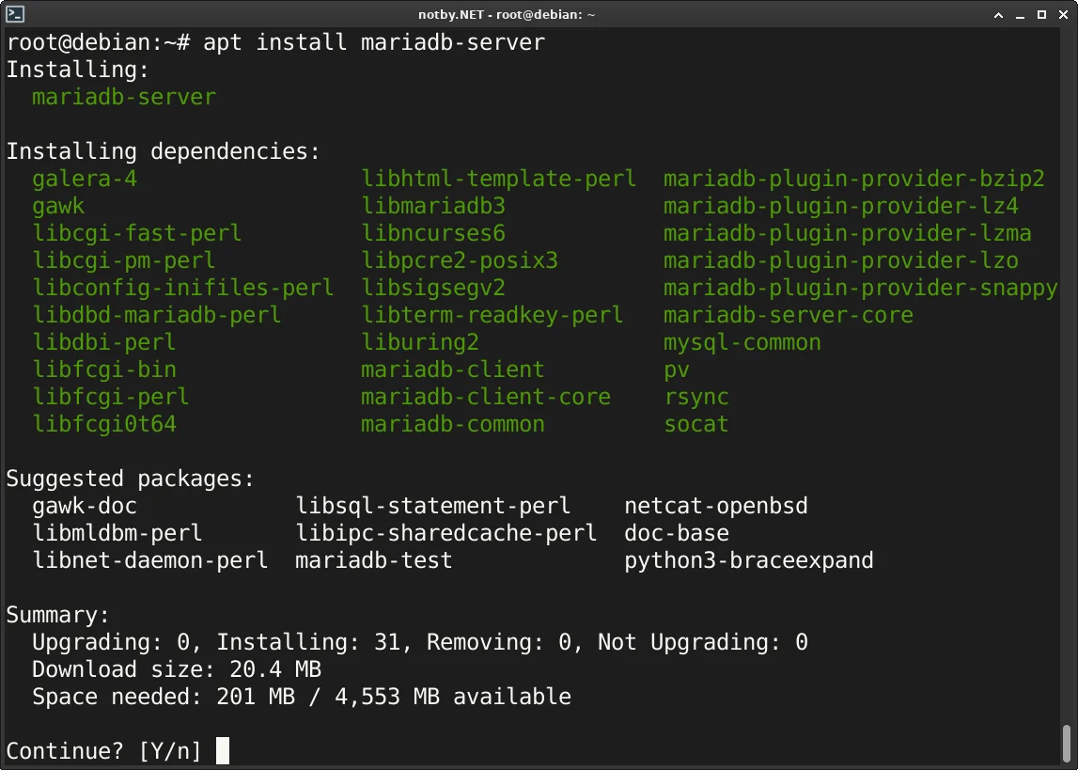
Task: Click the command 'apt install mariadb-server'
Action: coord(374,42)
